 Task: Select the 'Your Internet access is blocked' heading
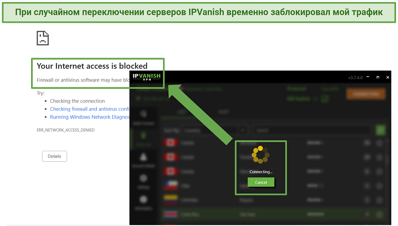click(x=92, y=66)
